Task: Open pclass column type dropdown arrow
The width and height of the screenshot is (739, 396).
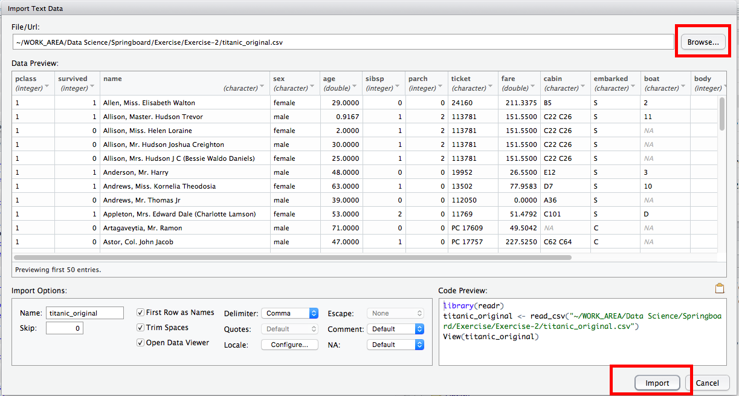Action: click(47, 87)
